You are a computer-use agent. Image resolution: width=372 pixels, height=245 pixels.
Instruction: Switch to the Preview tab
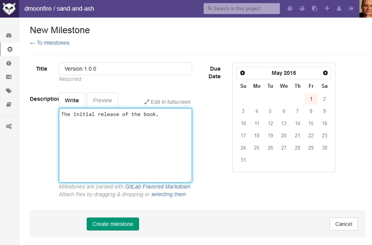click(x=102, y=100)
